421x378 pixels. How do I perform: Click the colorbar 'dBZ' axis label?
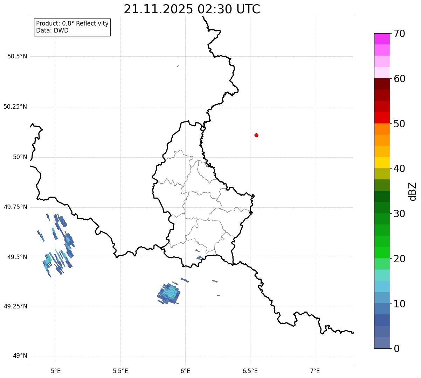pos(413,191)
